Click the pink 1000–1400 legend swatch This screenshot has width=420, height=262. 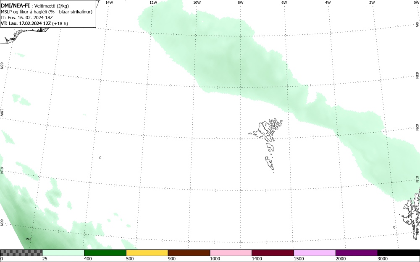pos(231,253)
